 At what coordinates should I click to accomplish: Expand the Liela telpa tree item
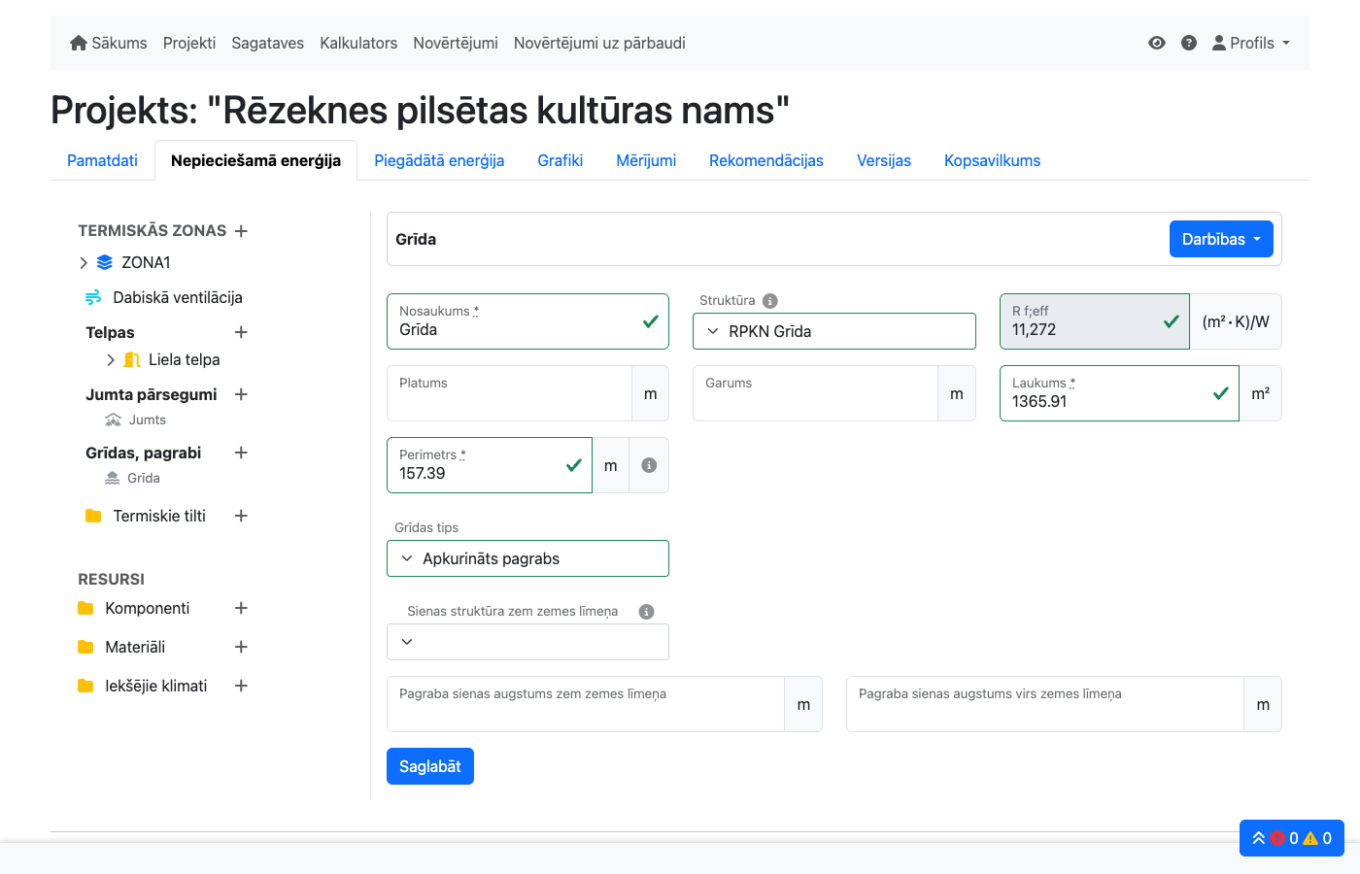pos(111,359)
